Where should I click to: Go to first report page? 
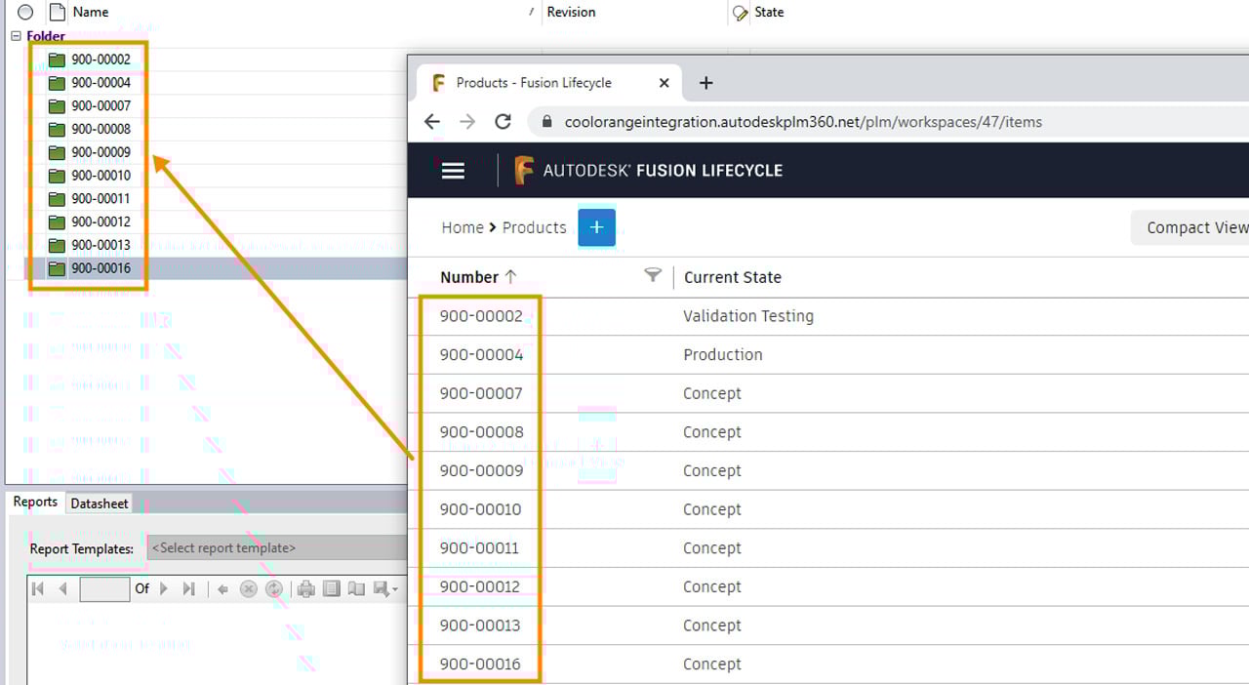tap(39, 588)
